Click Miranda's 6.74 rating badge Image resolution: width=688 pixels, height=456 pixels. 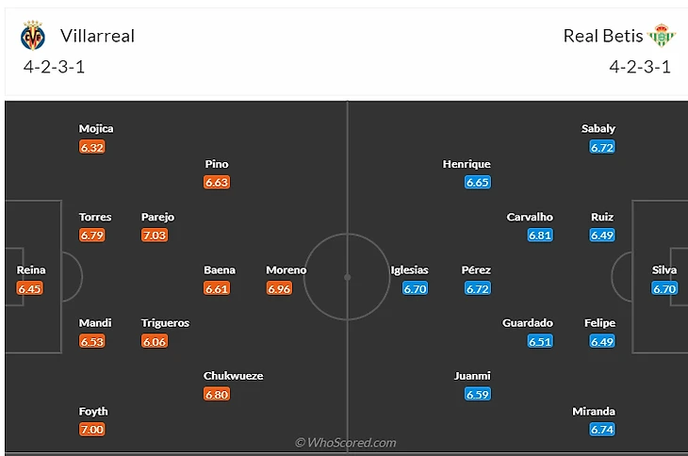point(602,430)
